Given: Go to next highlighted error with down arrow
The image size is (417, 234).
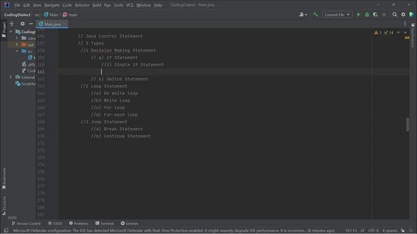Looking at the screenshot, I should 405,32.
